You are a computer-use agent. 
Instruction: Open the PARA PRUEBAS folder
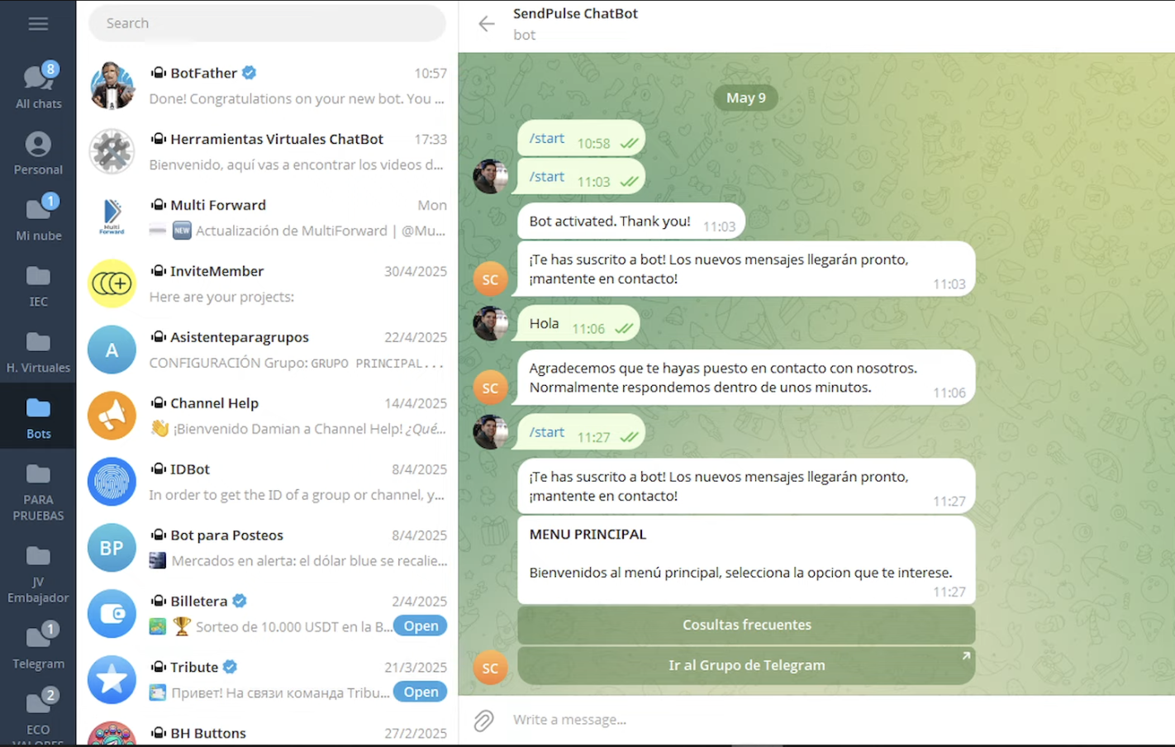[x=38, y=491]
